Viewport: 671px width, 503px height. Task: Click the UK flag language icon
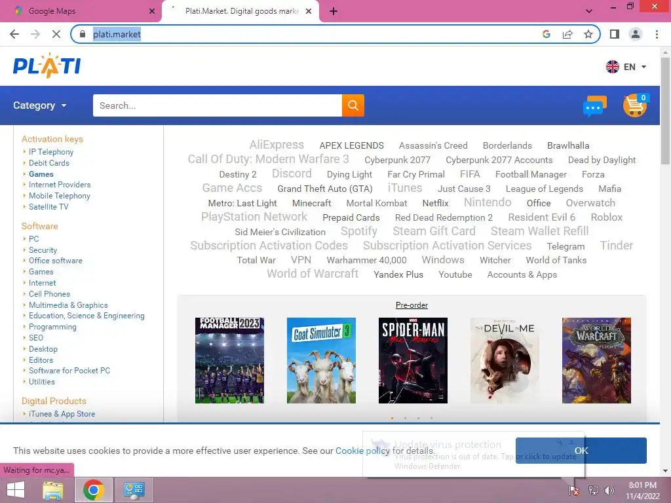point(613,67)
